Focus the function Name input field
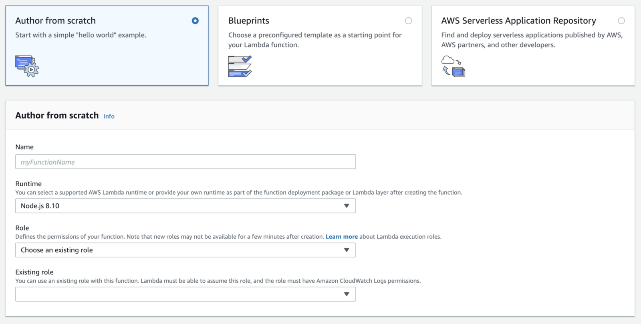Image resolution: width=641 pixels, height=324 pixels. tap(185, 162)
